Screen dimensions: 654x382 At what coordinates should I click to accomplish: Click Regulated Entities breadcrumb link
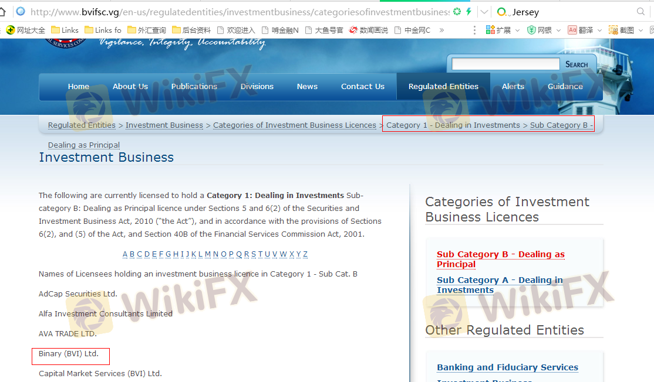click(x=82, y=125)
